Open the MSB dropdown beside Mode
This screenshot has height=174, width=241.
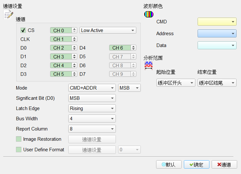coord(129,88)
